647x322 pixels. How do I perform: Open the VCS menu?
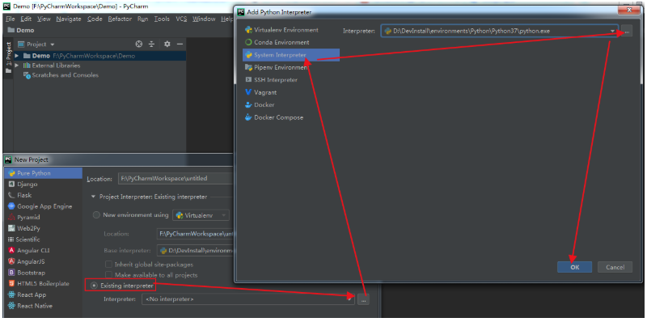(x=181, y=19)
